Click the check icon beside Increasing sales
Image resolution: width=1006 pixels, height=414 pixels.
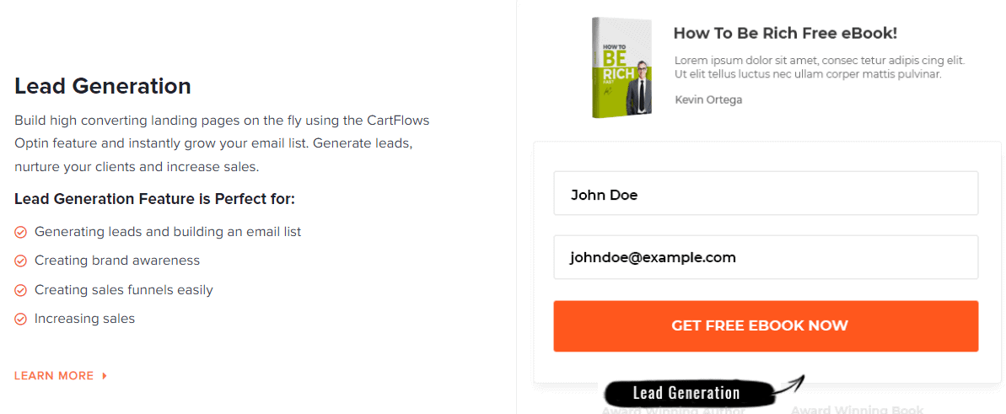pos(21,320)
